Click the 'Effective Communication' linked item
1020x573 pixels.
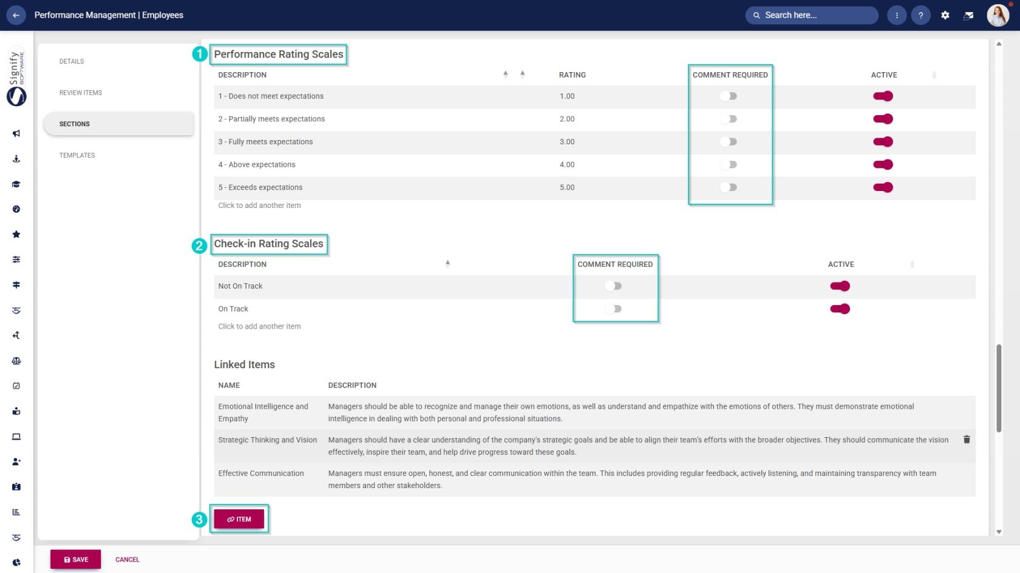pyautogui.click(x=261, y=474)
